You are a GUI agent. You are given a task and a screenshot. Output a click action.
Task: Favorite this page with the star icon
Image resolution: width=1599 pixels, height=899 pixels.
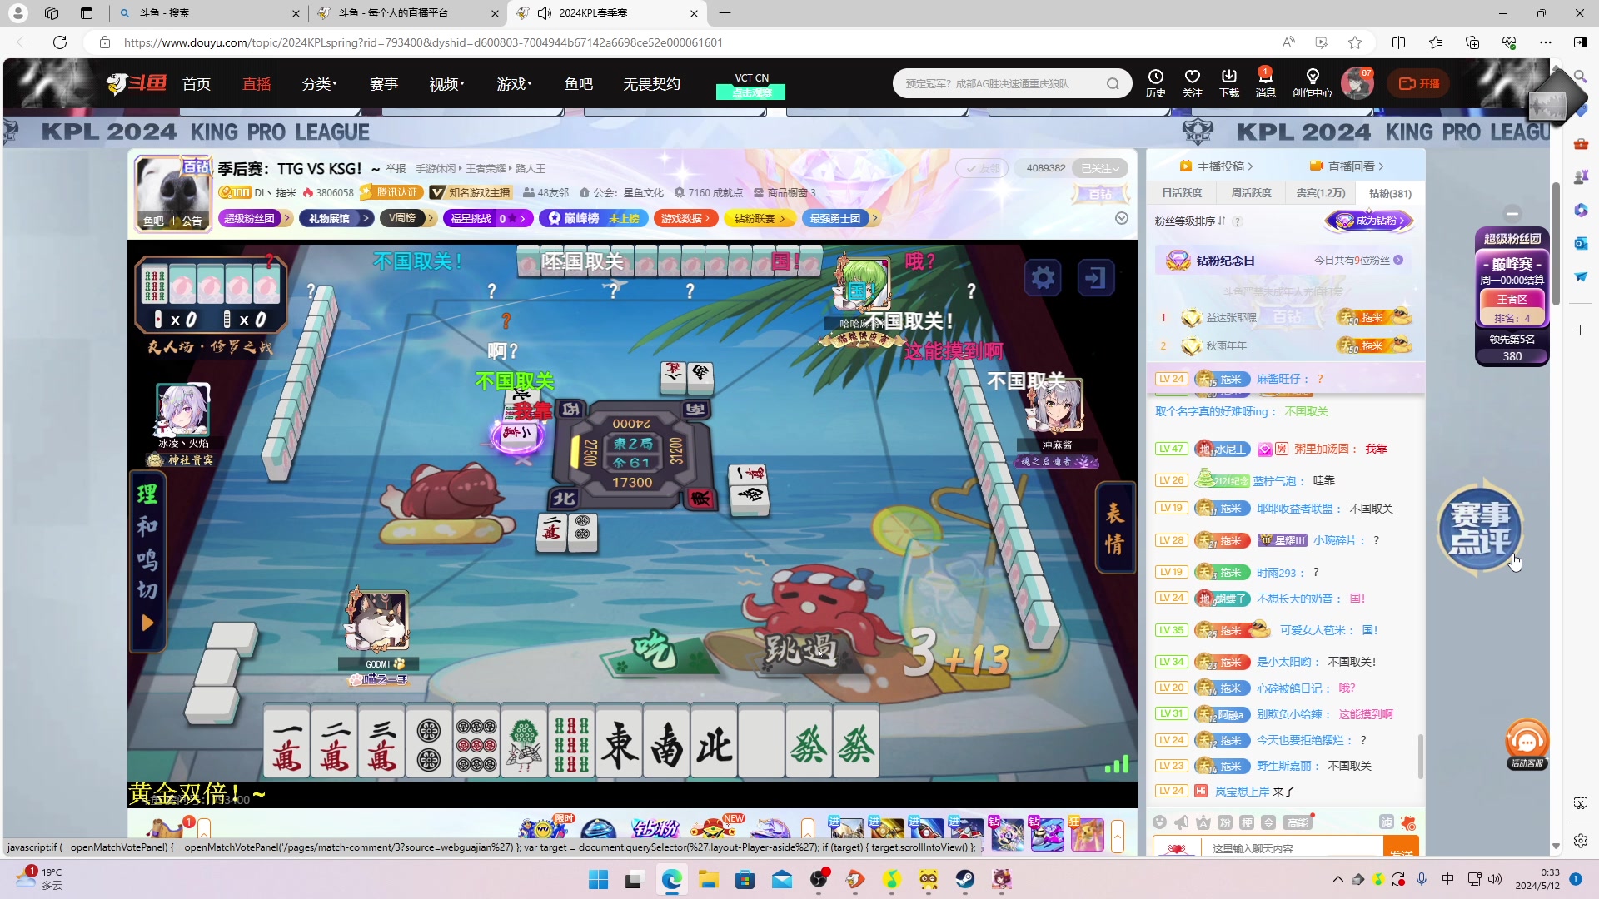[1355, 42]
